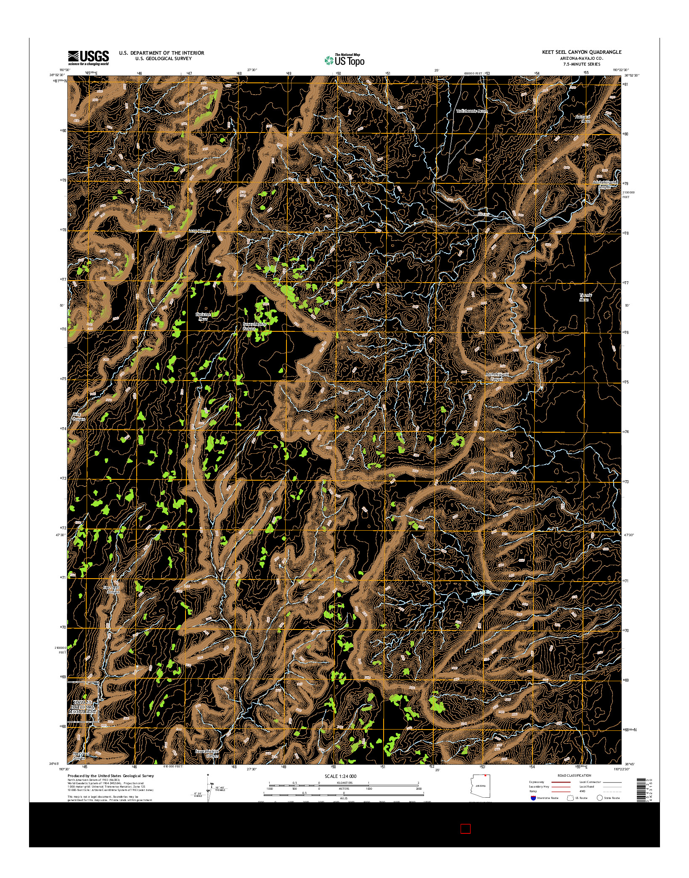Screen dimensions: 689x878
Task: Click the US Topo National Map logo
Action: tap(344, 59)
